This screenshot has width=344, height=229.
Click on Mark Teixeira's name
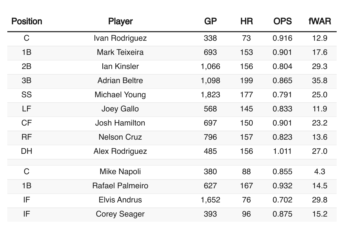(x=120, y=52)
